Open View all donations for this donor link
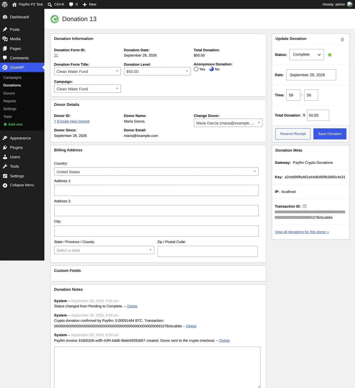The height and width of the screenshot is (388, 355). (302, 232)
